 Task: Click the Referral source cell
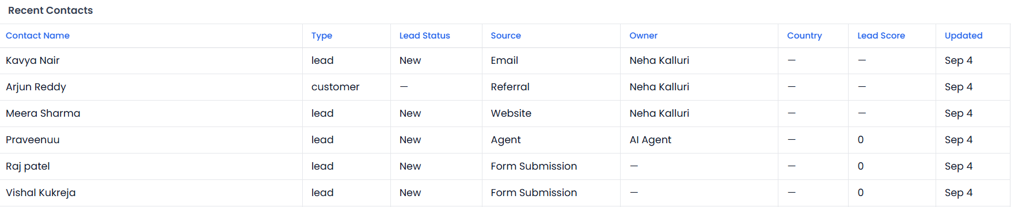point(510,87)
